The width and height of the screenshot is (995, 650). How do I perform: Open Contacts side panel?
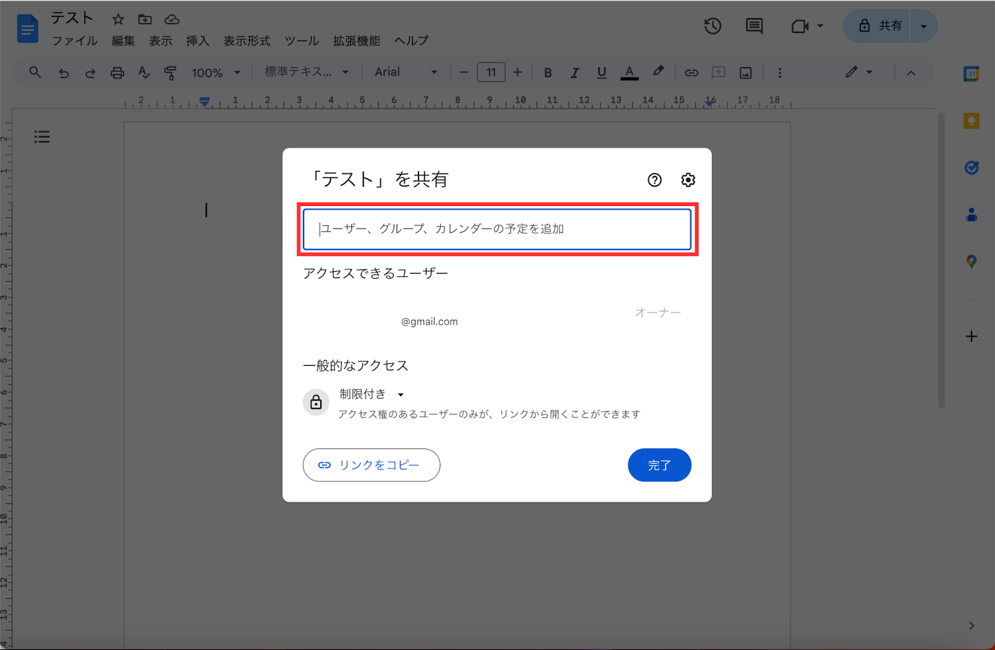click(971, 215)
